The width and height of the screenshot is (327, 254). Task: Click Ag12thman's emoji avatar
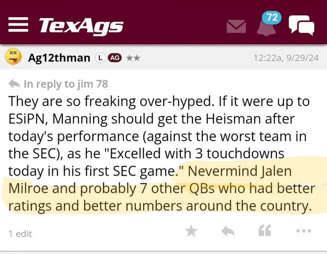(x=14, y=57)
